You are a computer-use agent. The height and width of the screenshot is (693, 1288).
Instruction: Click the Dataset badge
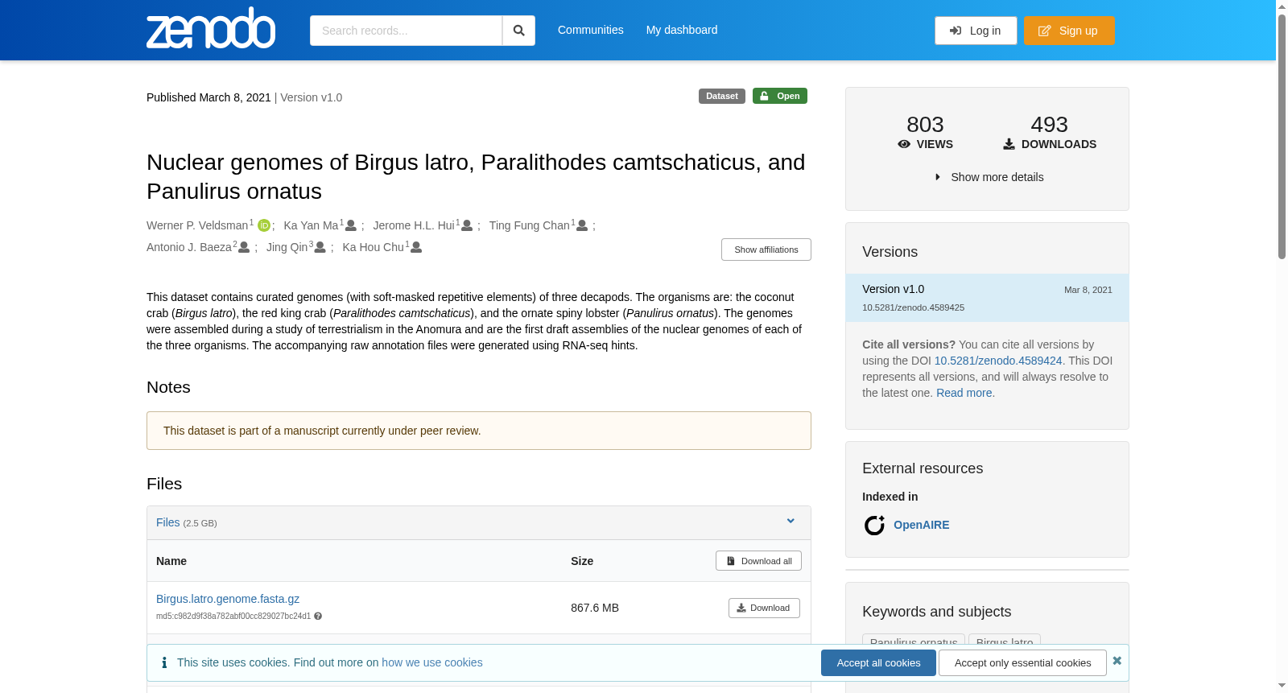[722, 96]
